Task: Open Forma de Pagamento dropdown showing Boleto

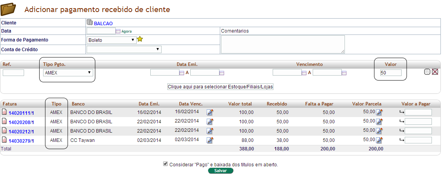Action: click(111, 40)
